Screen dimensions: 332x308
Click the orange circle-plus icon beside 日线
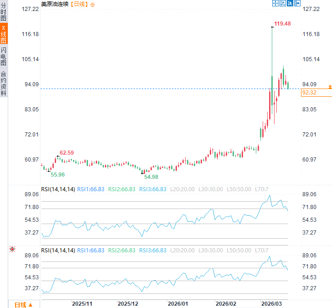[93, 5]
